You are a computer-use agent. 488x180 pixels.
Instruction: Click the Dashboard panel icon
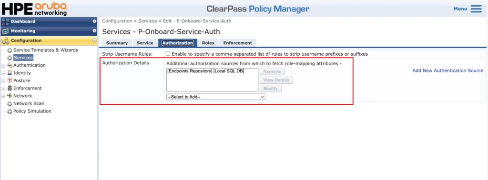point(5,21)
